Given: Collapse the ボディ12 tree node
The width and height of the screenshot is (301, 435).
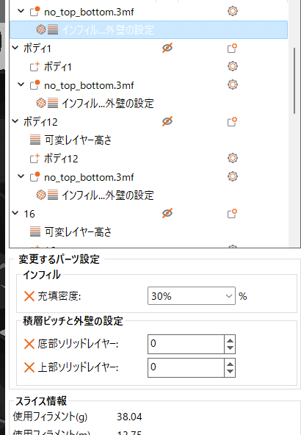Looking at the screenshot, I should 15,121.
